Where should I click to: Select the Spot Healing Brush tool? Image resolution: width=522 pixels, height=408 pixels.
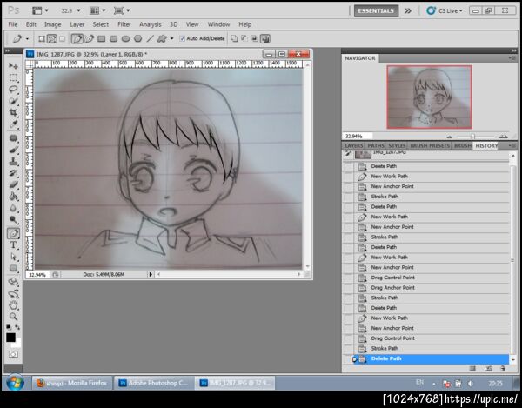pos(13,138)
